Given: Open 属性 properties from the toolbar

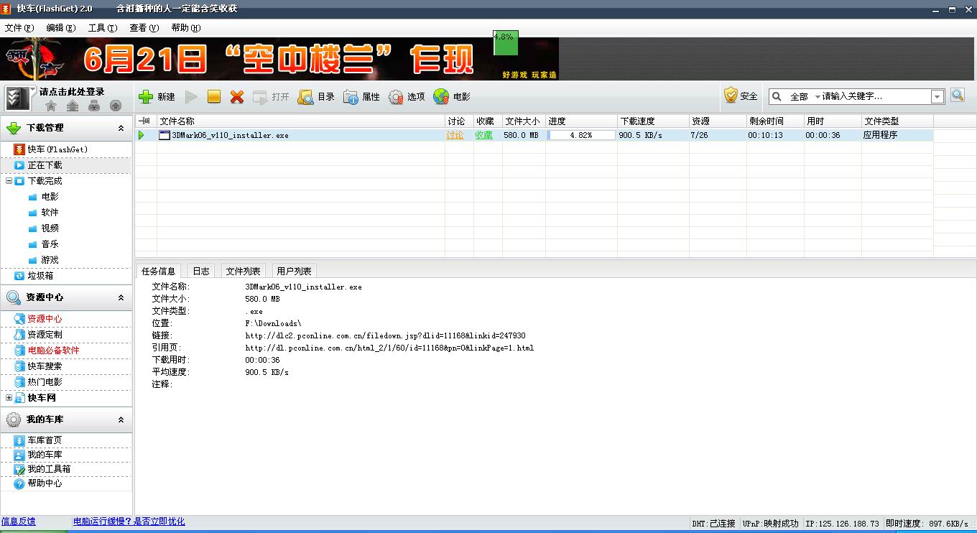Looking at the screenshot, I should 361,96.
